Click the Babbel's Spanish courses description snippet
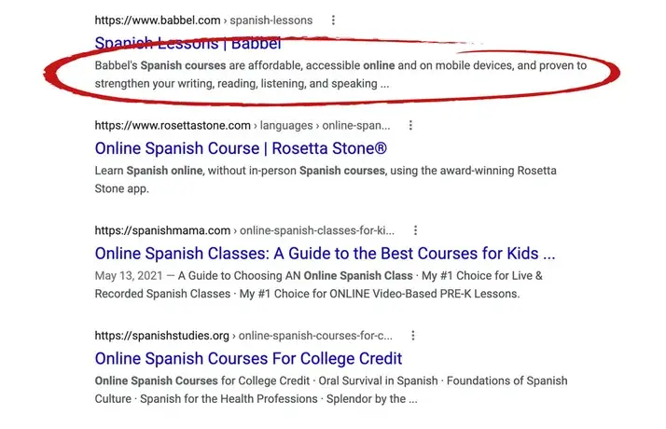 [340, 75]
